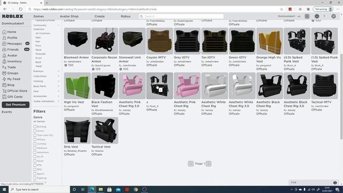Open Inventory in the sidebar

[x=12, y=62]
